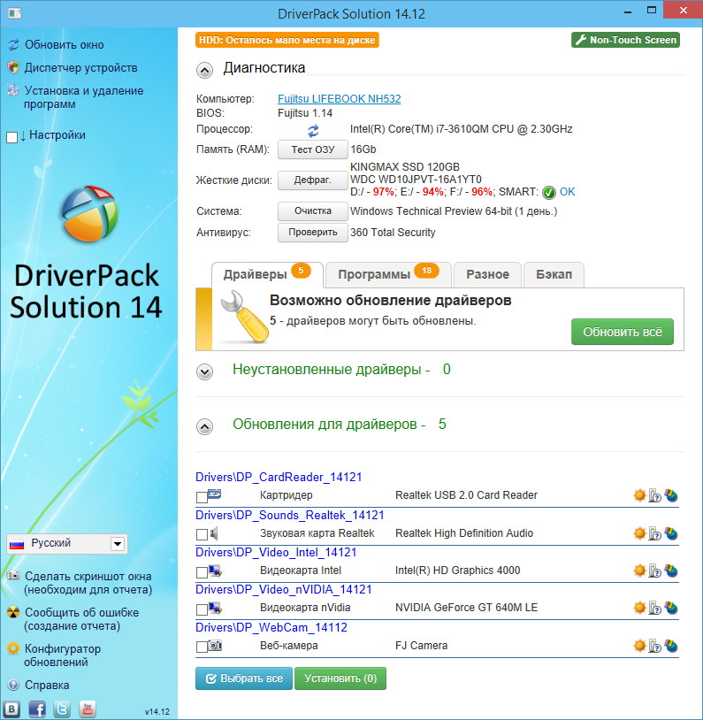Click the computer question-mark icon for Realtek USB 2.0 Card Reader
703x720 pixels.
pos(654,495)
